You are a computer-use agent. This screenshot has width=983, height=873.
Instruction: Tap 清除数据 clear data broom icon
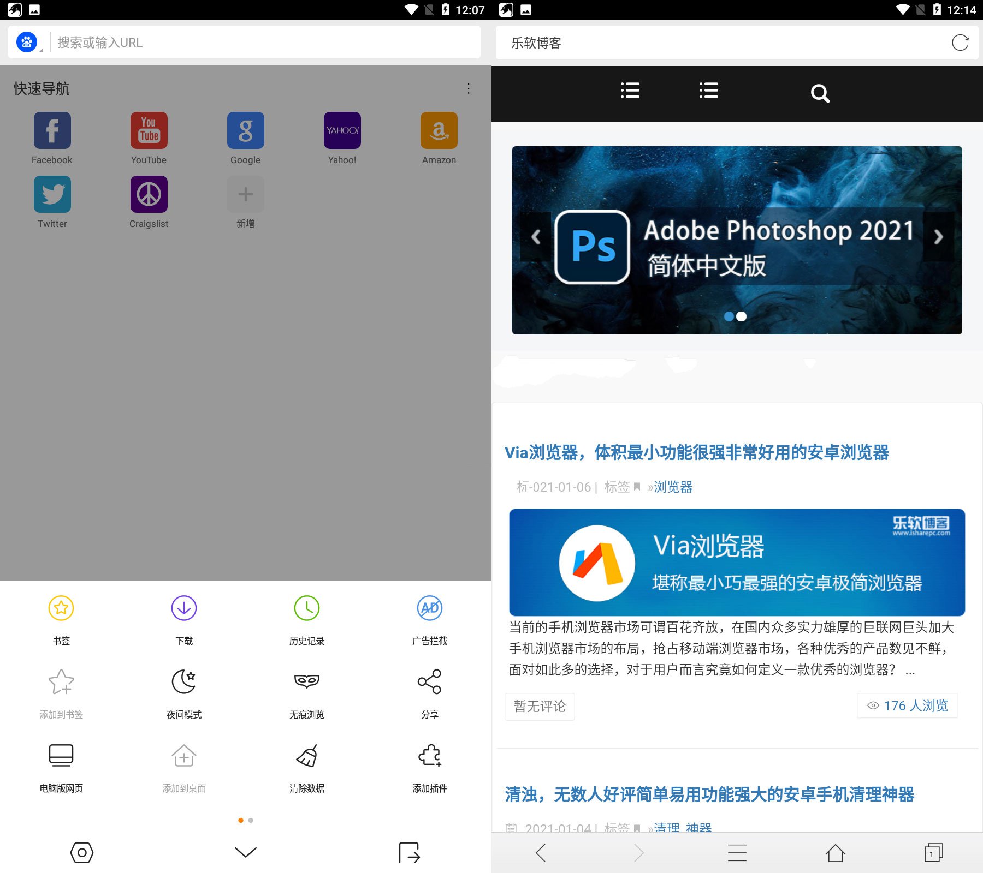click(x=307, y=756)
